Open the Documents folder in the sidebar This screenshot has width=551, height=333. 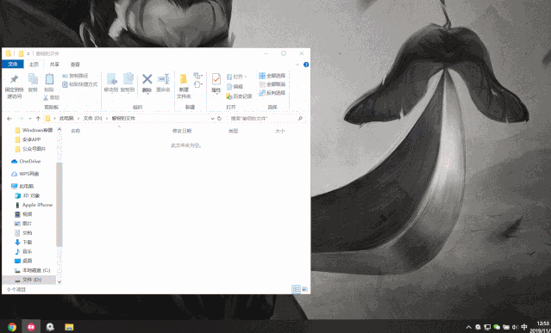tap(23, 233)
